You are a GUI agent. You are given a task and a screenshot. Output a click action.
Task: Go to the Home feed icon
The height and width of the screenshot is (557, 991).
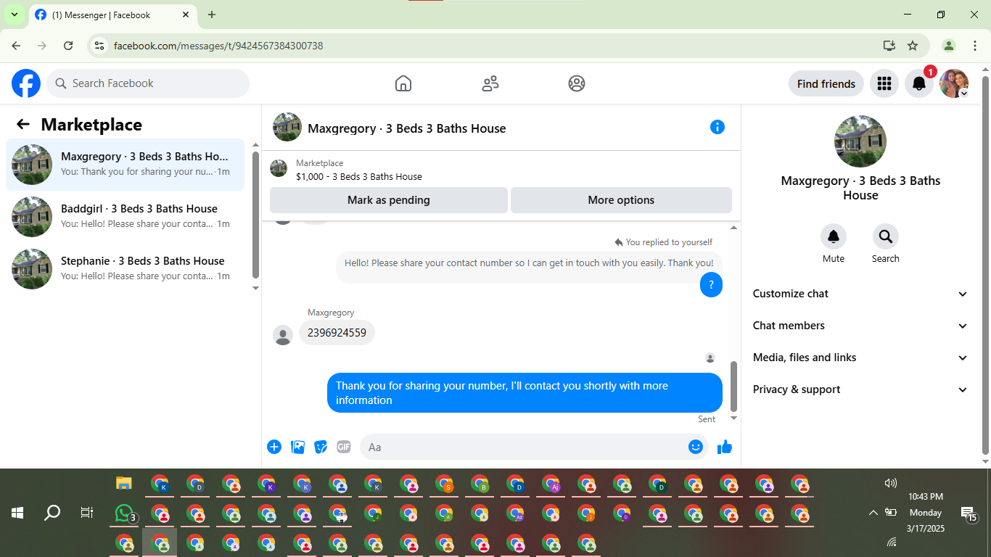tap(403, 83)
